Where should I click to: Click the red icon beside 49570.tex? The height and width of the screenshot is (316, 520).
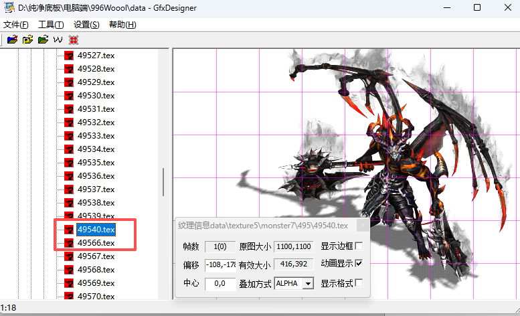point(69,296)
